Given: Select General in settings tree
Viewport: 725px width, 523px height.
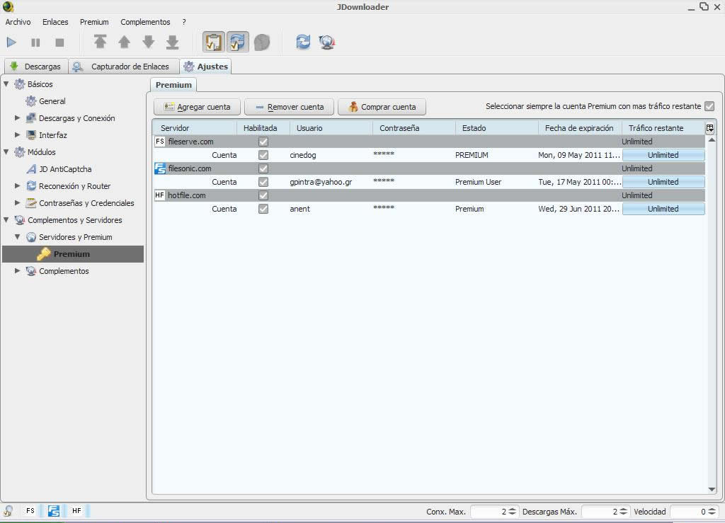Looking at the screenshot, I should click(x=45, y=101).
